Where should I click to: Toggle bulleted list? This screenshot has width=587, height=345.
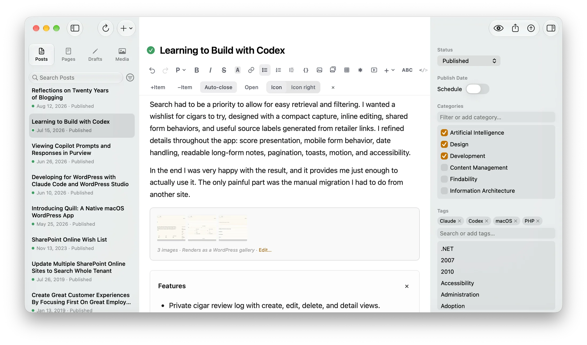[x=265, y=70]
